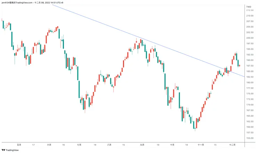Screen dimensions: 257x153
Task: Click the 九月 time axis label
Action: tap(142, 145)
